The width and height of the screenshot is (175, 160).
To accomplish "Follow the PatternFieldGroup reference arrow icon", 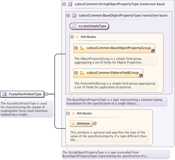I will [x=141, y=76].
